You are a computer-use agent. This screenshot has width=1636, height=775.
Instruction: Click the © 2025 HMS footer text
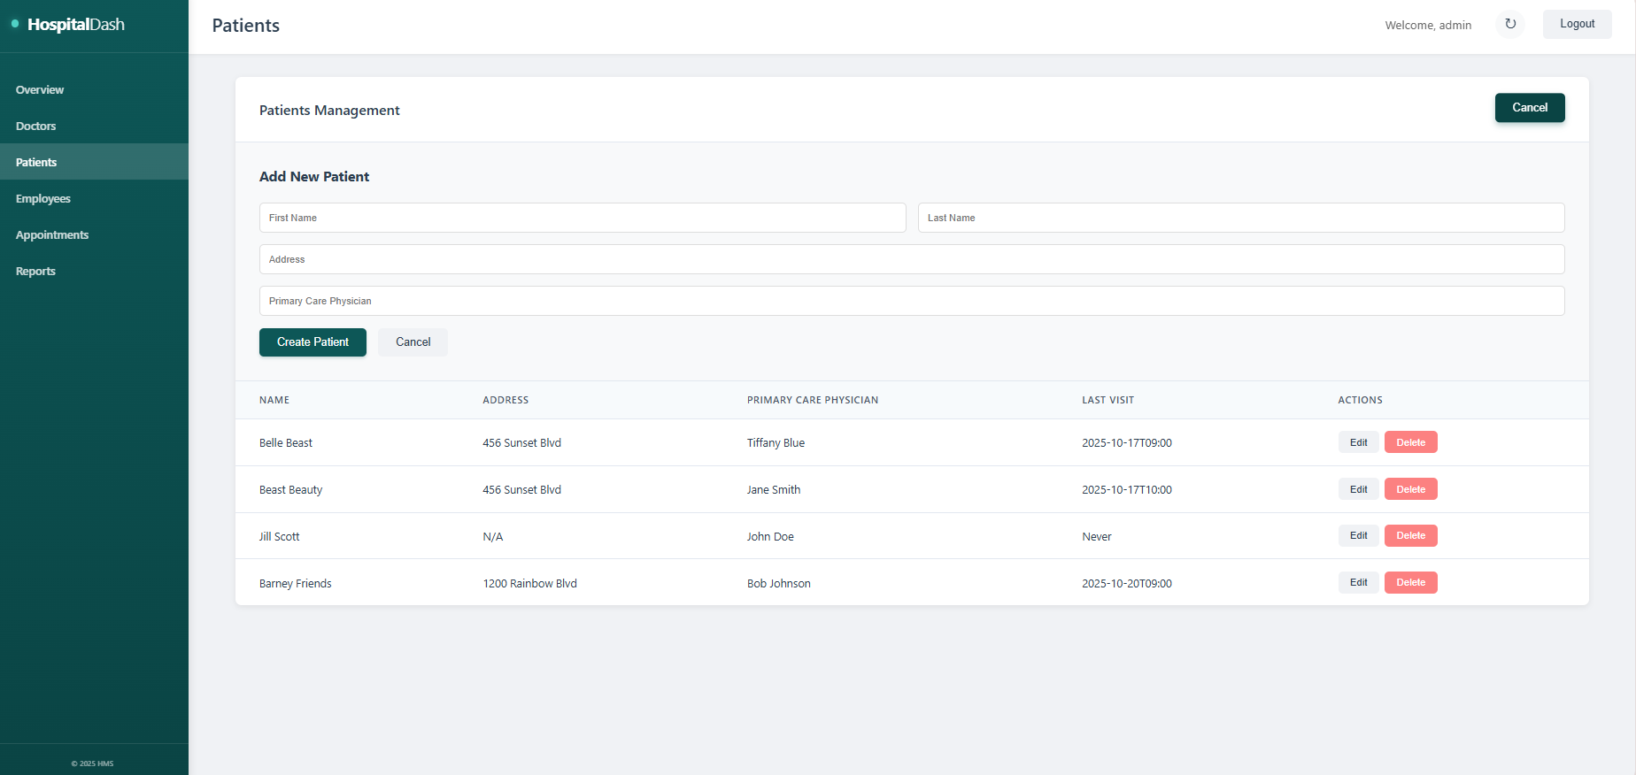point(92,763)
